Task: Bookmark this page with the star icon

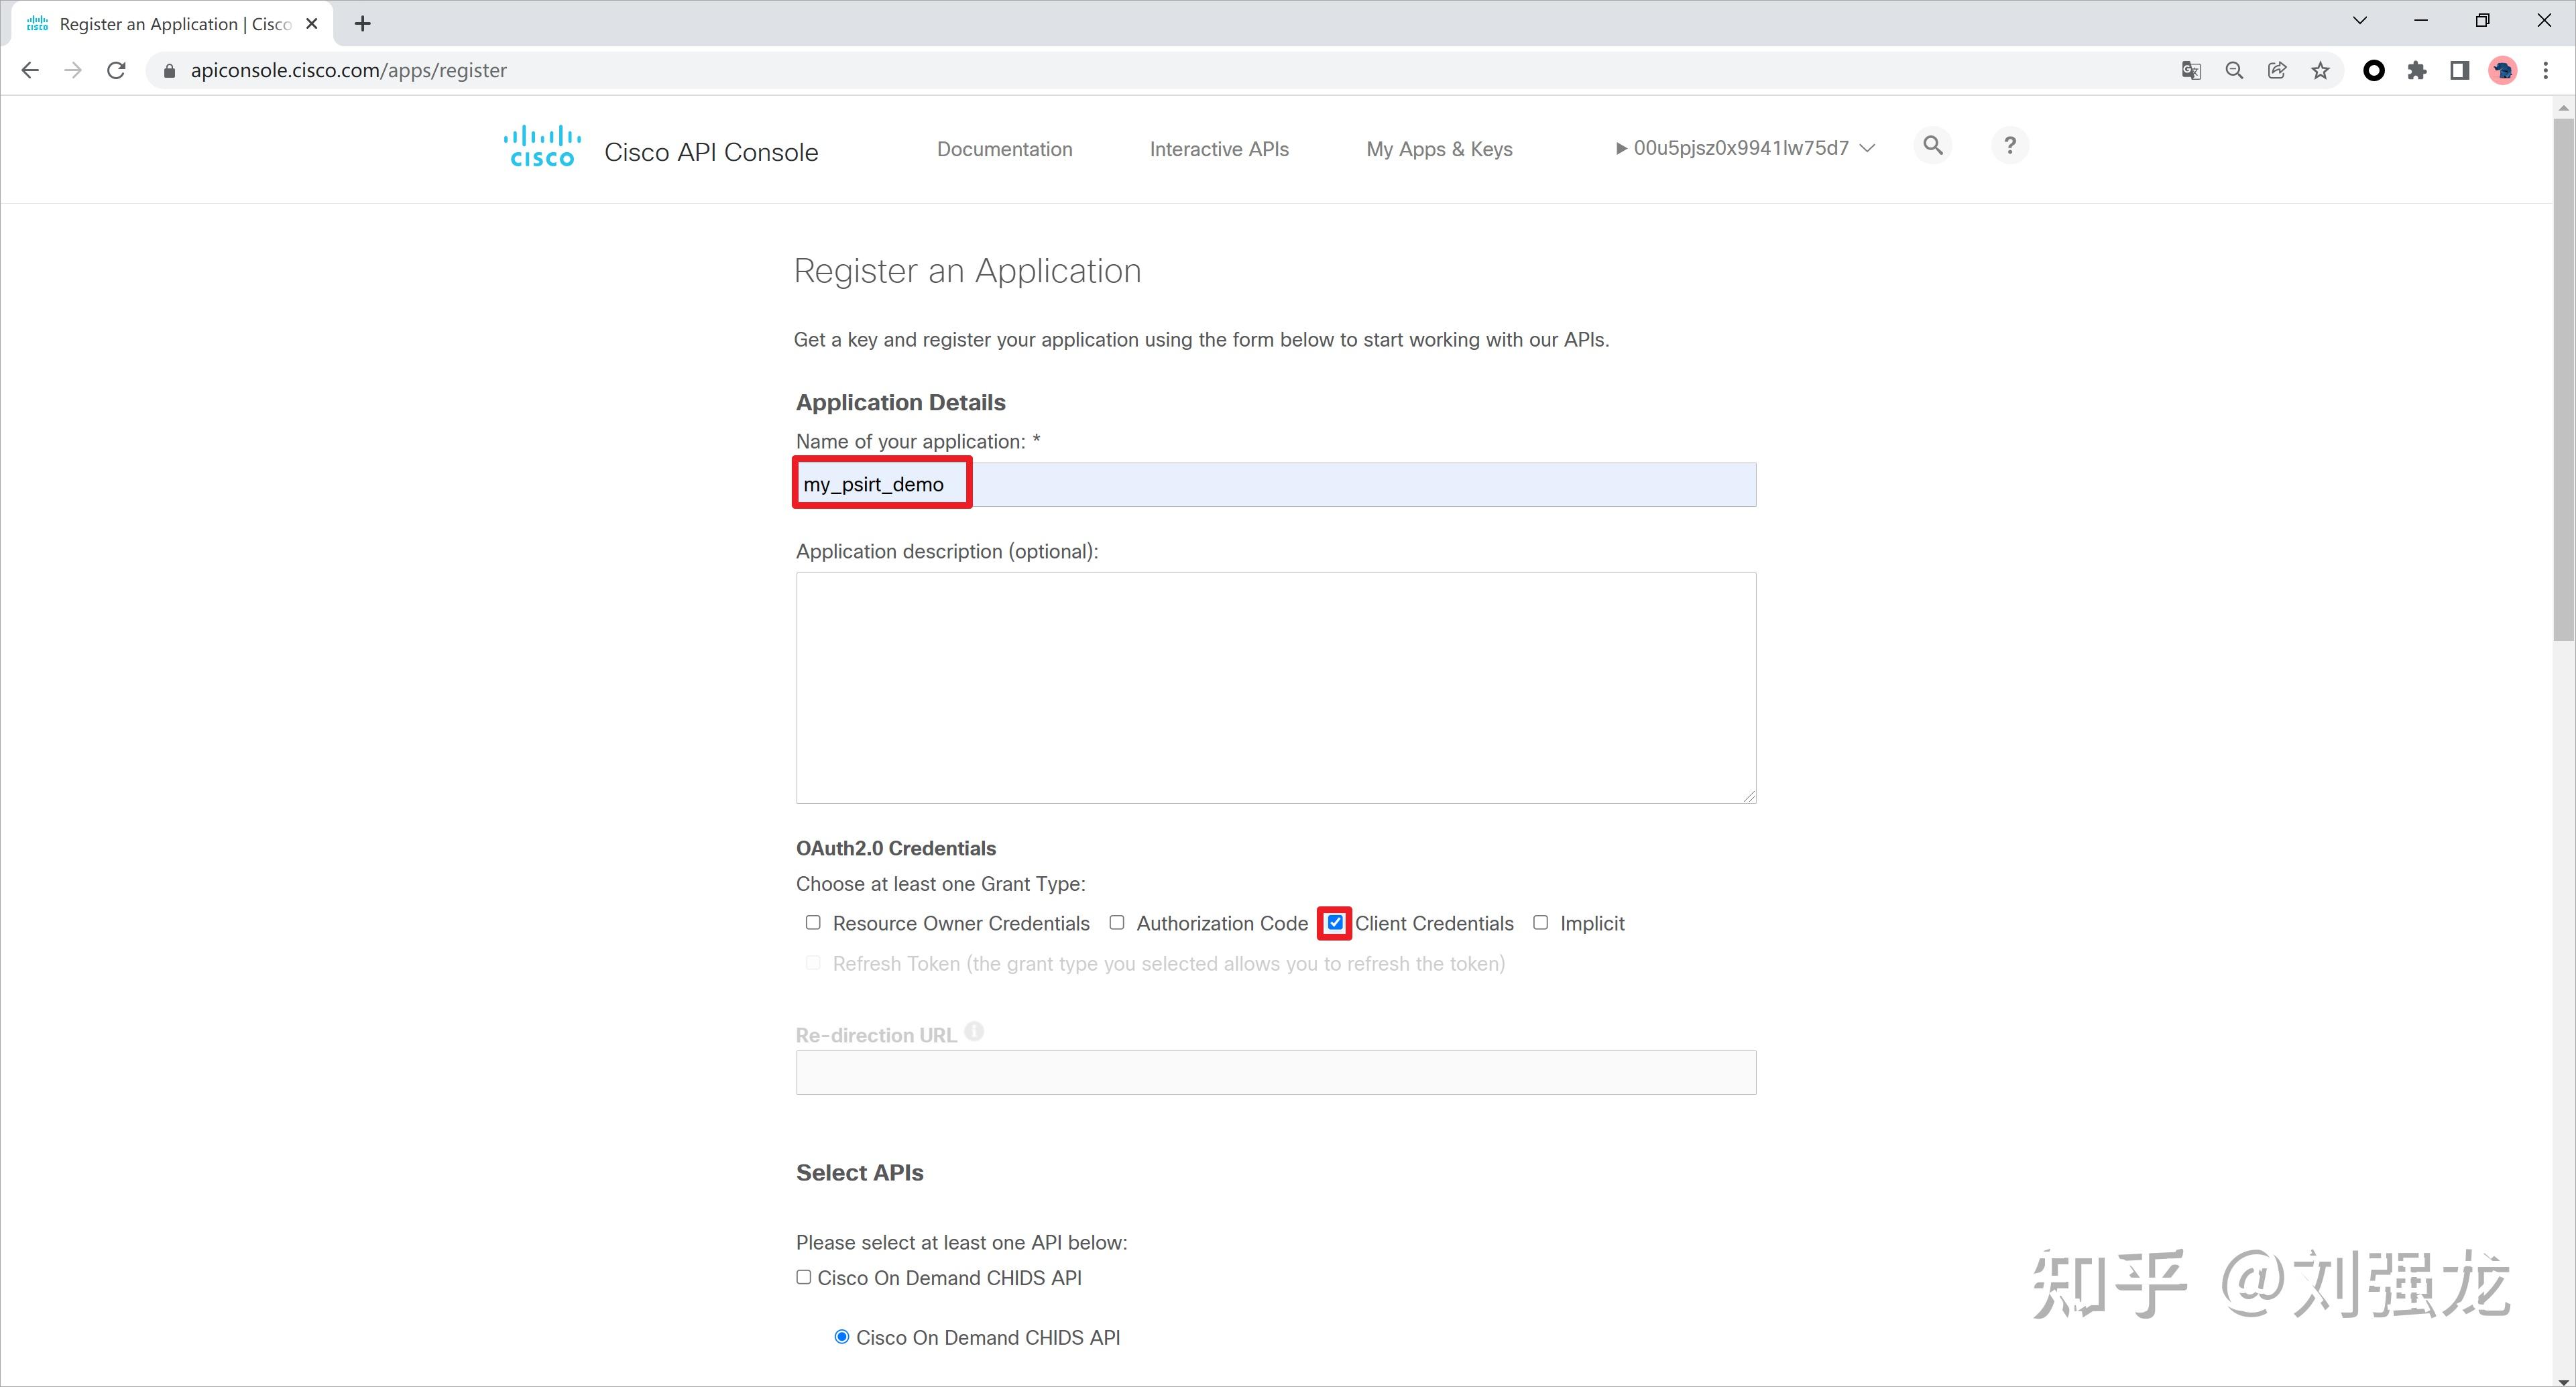Action: point(2320,70)
